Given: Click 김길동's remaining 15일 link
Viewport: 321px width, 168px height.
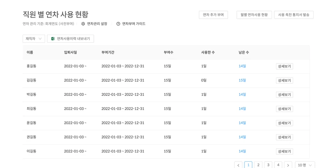Looking at the screenshot, I should pos(242,80).
